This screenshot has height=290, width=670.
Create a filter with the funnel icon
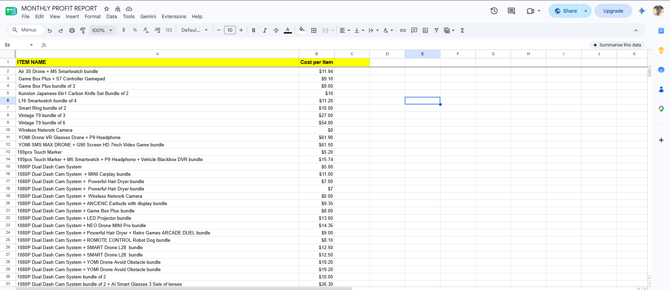(437, 30)
